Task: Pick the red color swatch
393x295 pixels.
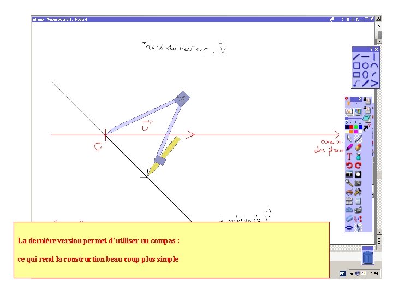Action: pyautogui.click(x=352, y=127)
